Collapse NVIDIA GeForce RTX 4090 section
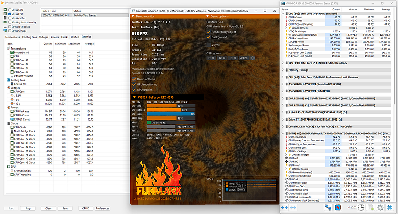 tap(134, 97)
